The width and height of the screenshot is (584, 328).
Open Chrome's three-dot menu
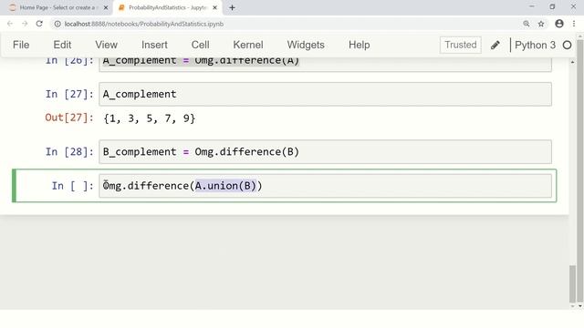(574, 24)
